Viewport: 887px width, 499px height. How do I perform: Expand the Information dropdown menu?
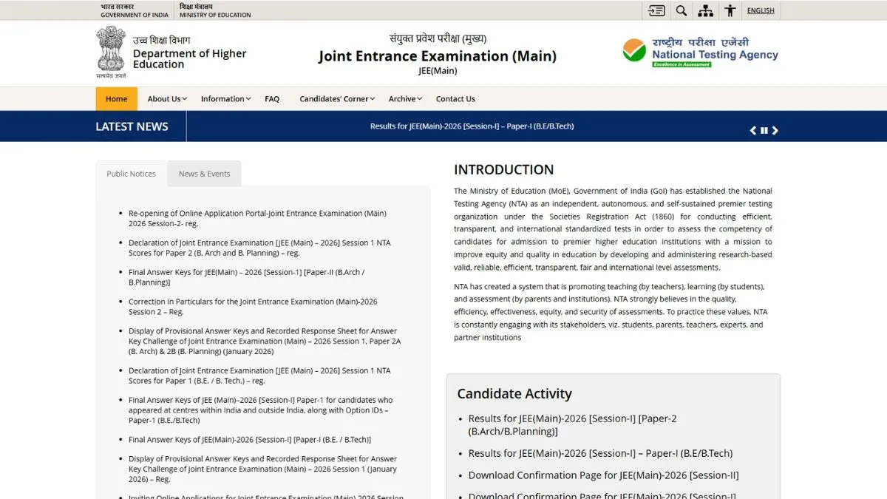click(x=225, y=99)
